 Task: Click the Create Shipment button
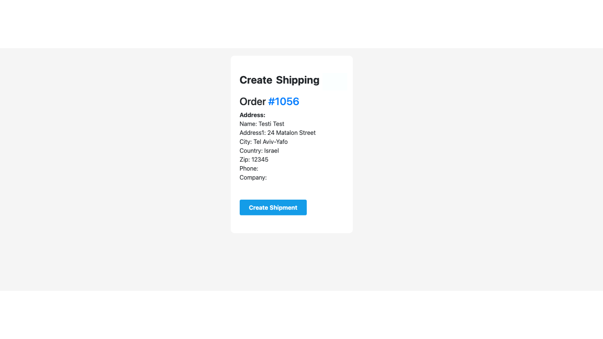(x=273, y=208)
